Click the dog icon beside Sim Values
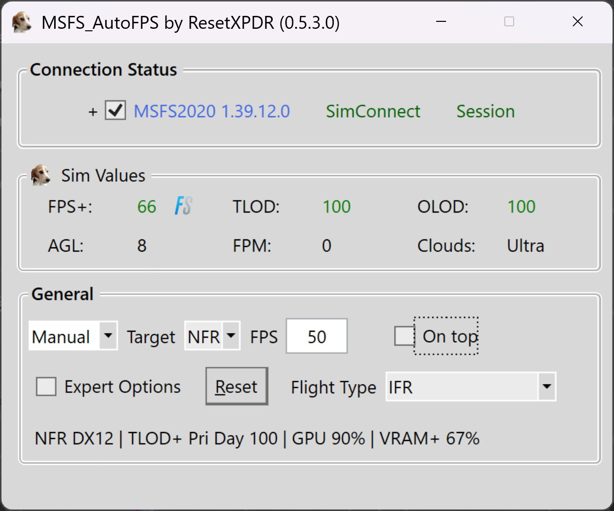The width and height of the screenshot is (614, 511). click(x=41, y=175)
